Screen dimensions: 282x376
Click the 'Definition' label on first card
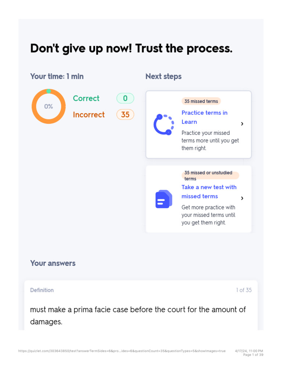pyautogui.click(x=42, y=290)
